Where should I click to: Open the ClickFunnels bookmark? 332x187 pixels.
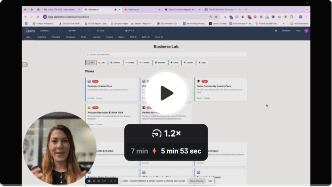click(241, 24)
